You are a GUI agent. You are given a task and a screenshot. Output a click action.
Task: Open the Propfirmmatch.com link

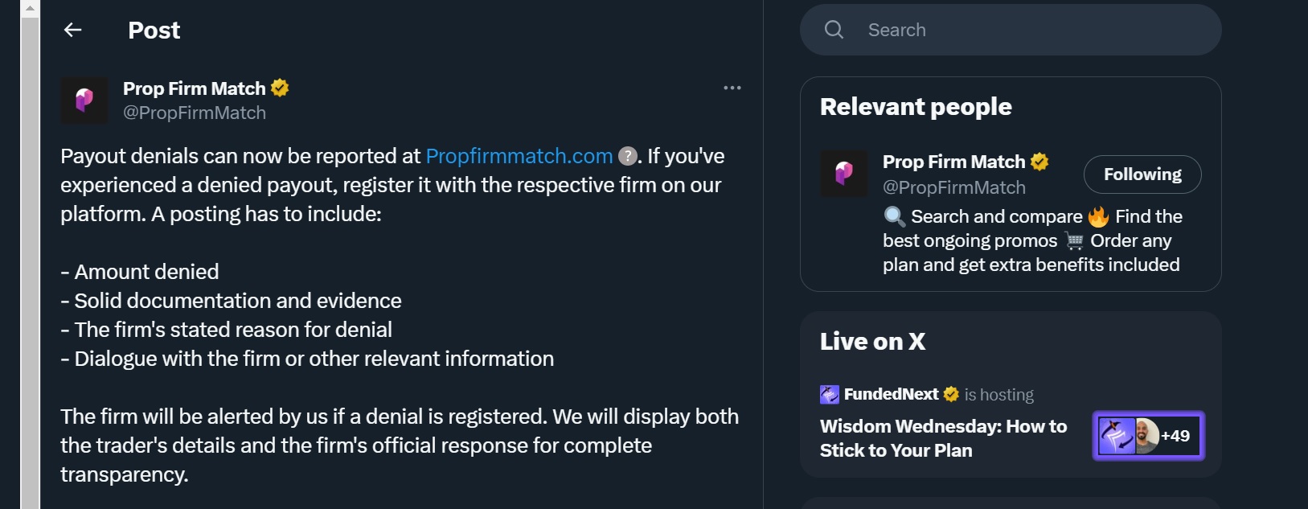click(519, 156)
